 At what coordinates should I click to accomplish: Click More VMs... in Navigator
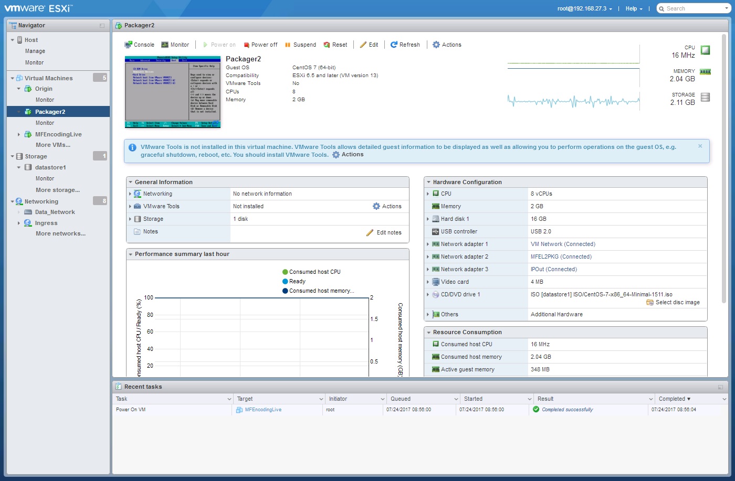click(53, 145)
